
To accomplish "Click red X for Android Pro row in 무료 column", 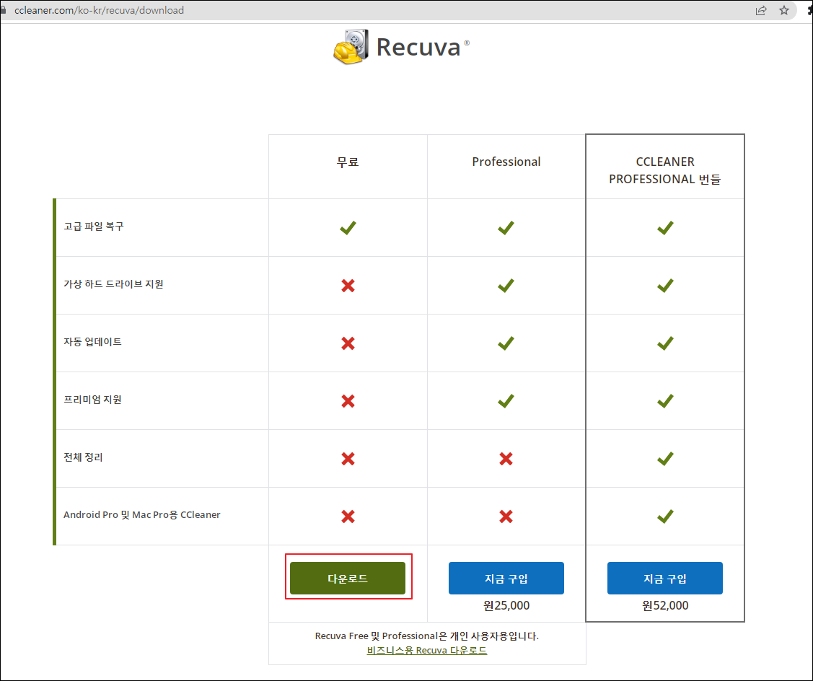I will pyautogui.click(x=348, y=516).
